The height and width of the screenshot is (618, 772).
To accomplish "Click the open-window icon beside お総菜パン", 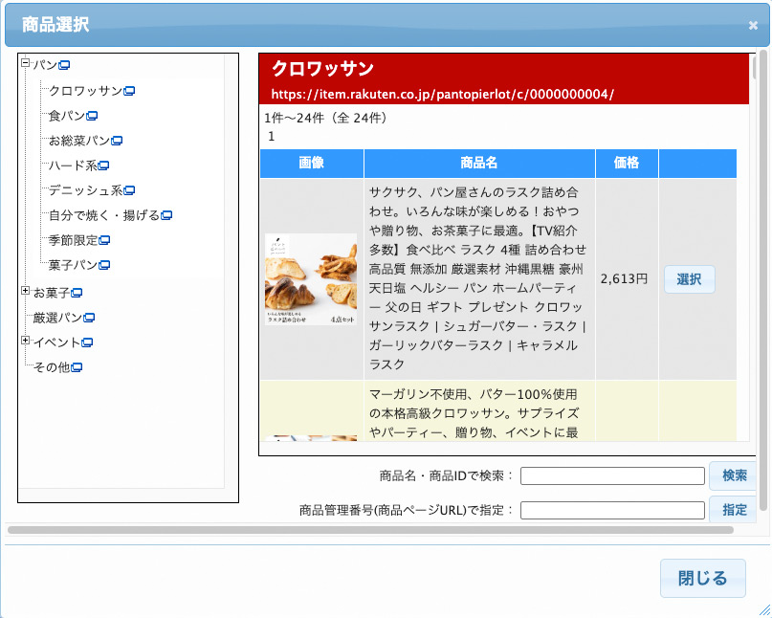I will point(117,141).
